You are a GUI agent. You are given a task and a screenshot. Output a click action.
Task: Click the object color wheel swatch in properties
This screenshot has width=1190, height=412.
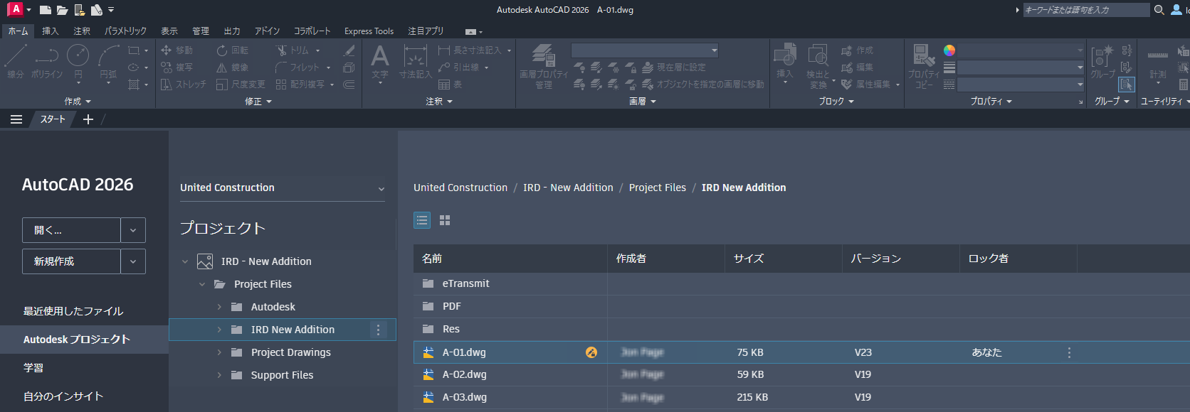[x=949, y=50]
